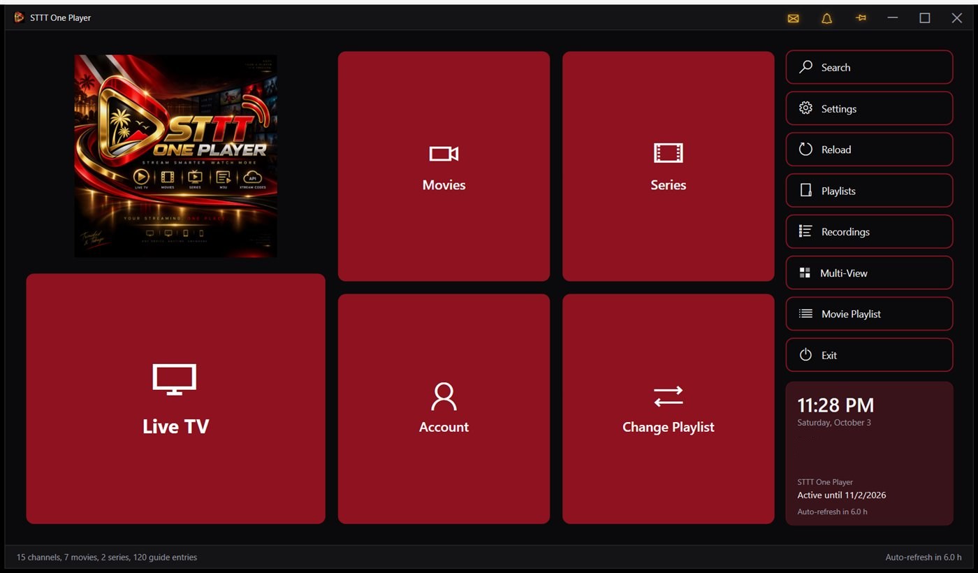The image size is (978, 573).
Task: Click the 11:28 PM clock
Action: (835, 405)
